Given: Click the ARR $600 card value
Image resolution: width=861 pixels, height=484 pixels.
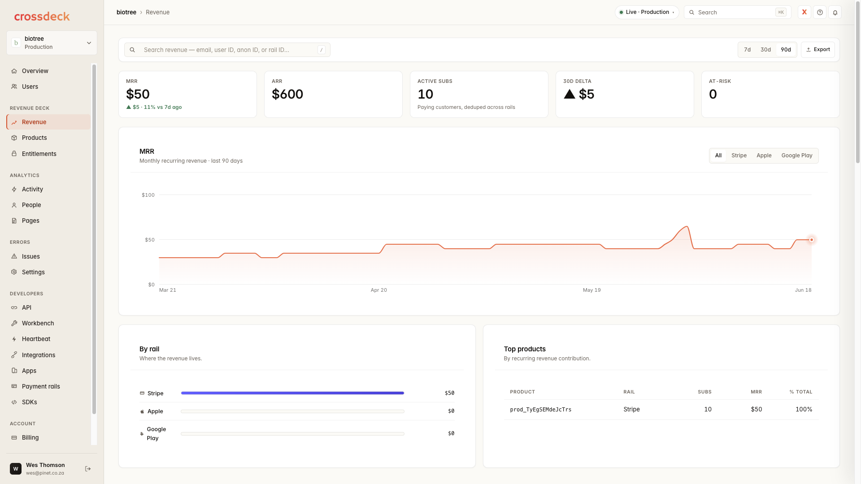Looking at the screenshot, I should tap(287, 94).
